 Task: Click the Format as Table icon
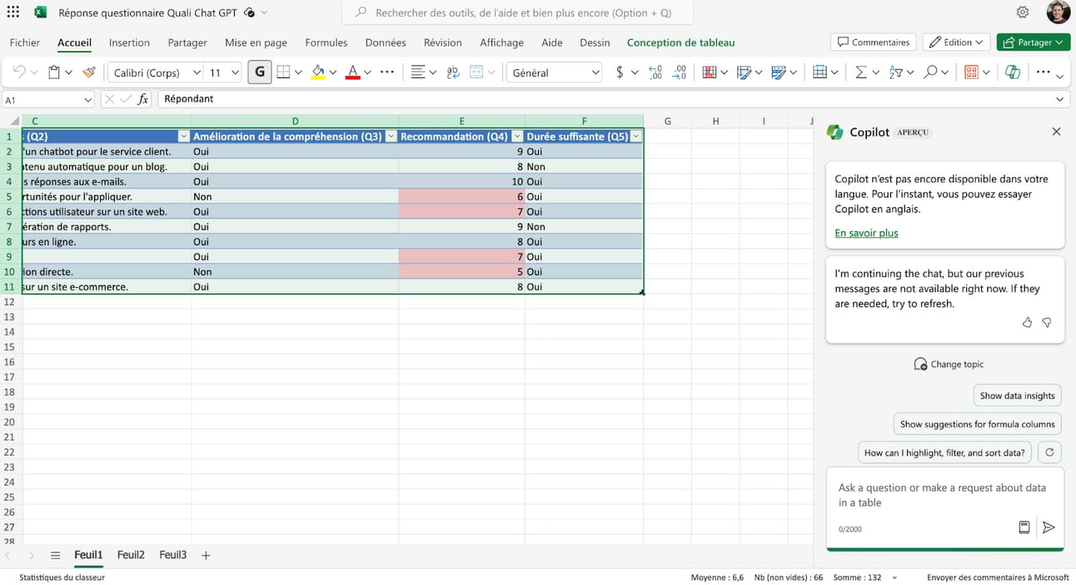(745, 72)
